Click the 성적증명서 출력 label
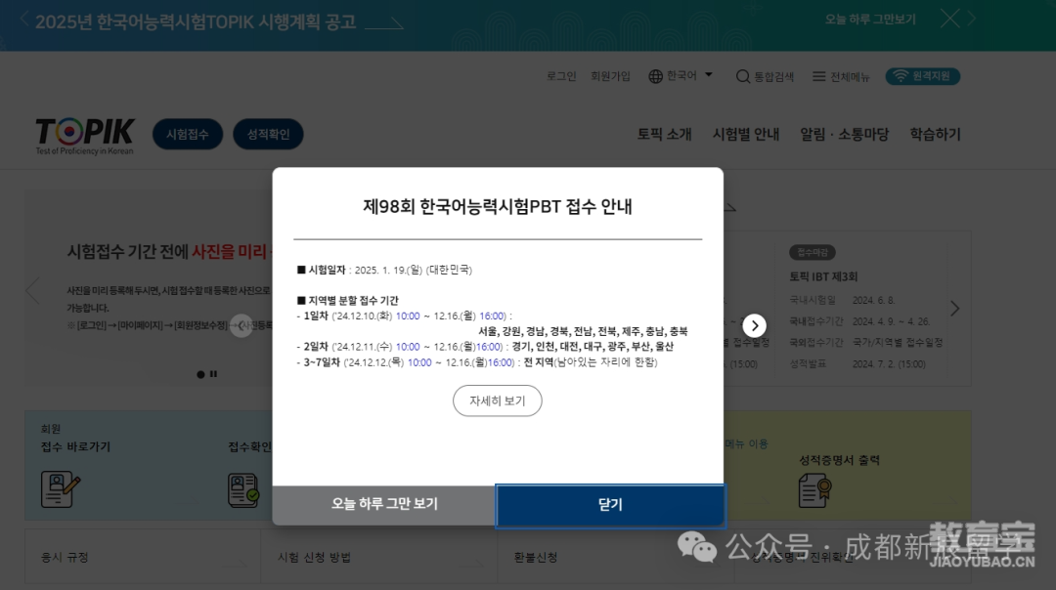The height and width of the screenshot is (590, 1056). coord(839,460)
